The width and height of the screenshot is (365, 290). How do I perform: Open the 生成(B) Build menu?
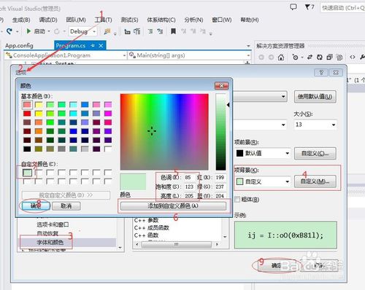[x=21, y=20]
